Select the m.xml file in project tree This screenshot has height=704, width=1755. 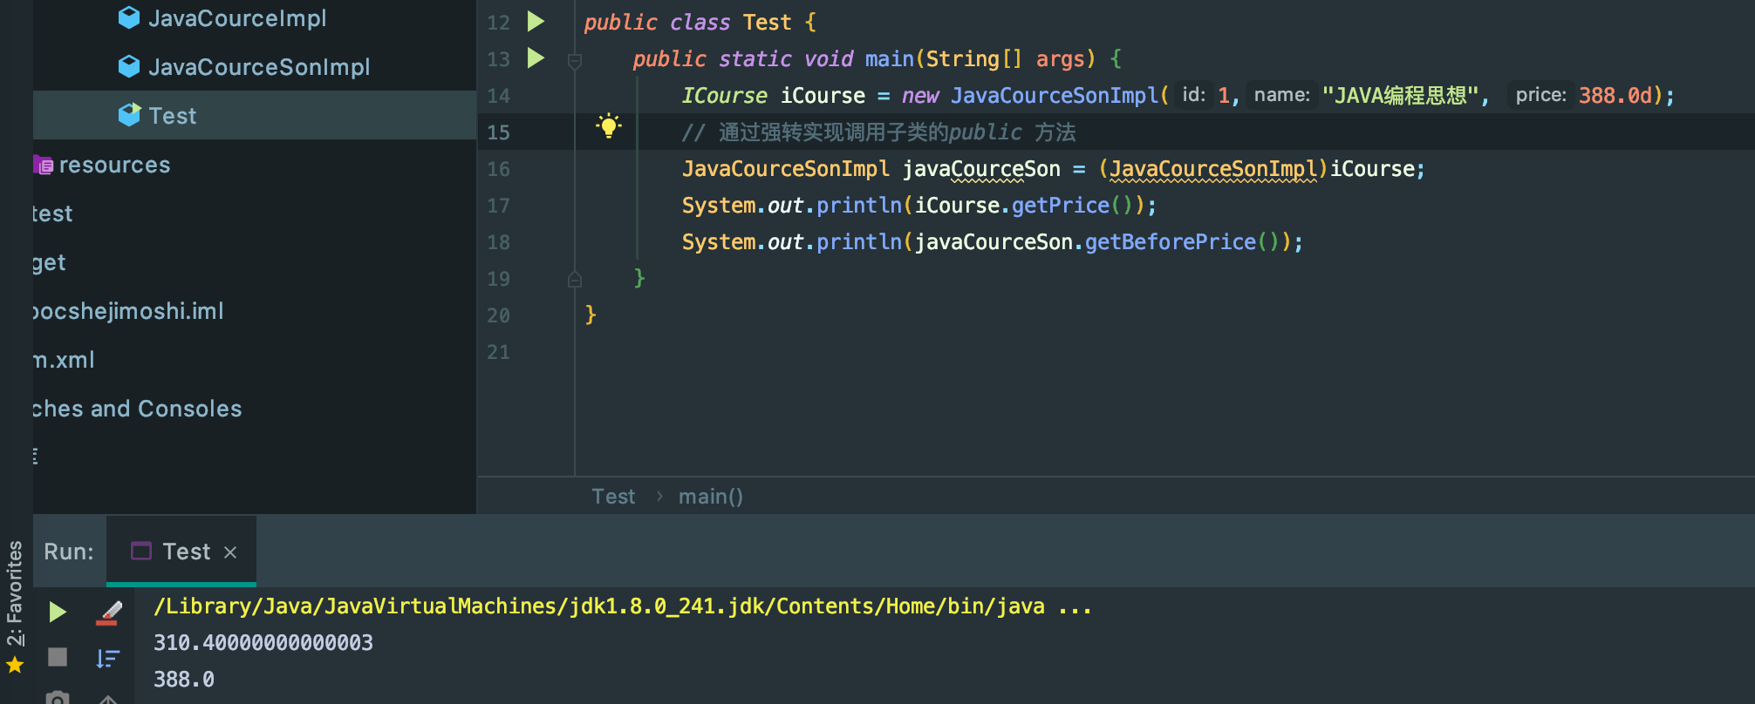coord(64,360)
